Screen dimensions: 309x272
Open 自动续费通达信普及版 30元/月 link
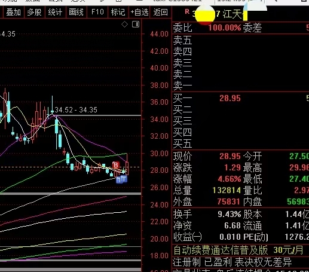[x=238, y=250]
